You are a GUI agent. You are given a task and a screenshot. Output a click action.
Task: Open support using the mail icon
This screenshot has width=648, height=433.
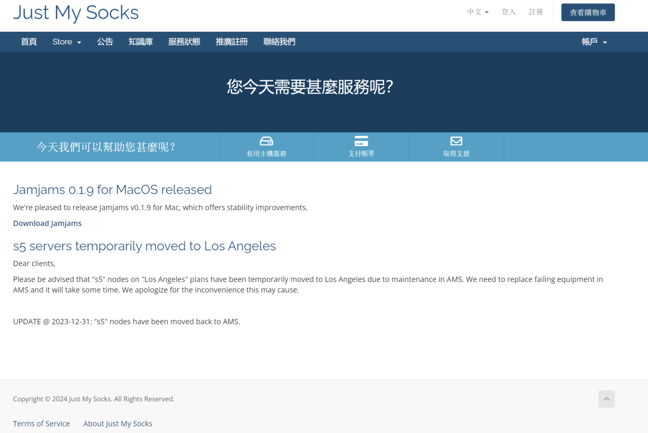[x=456, y=141]
